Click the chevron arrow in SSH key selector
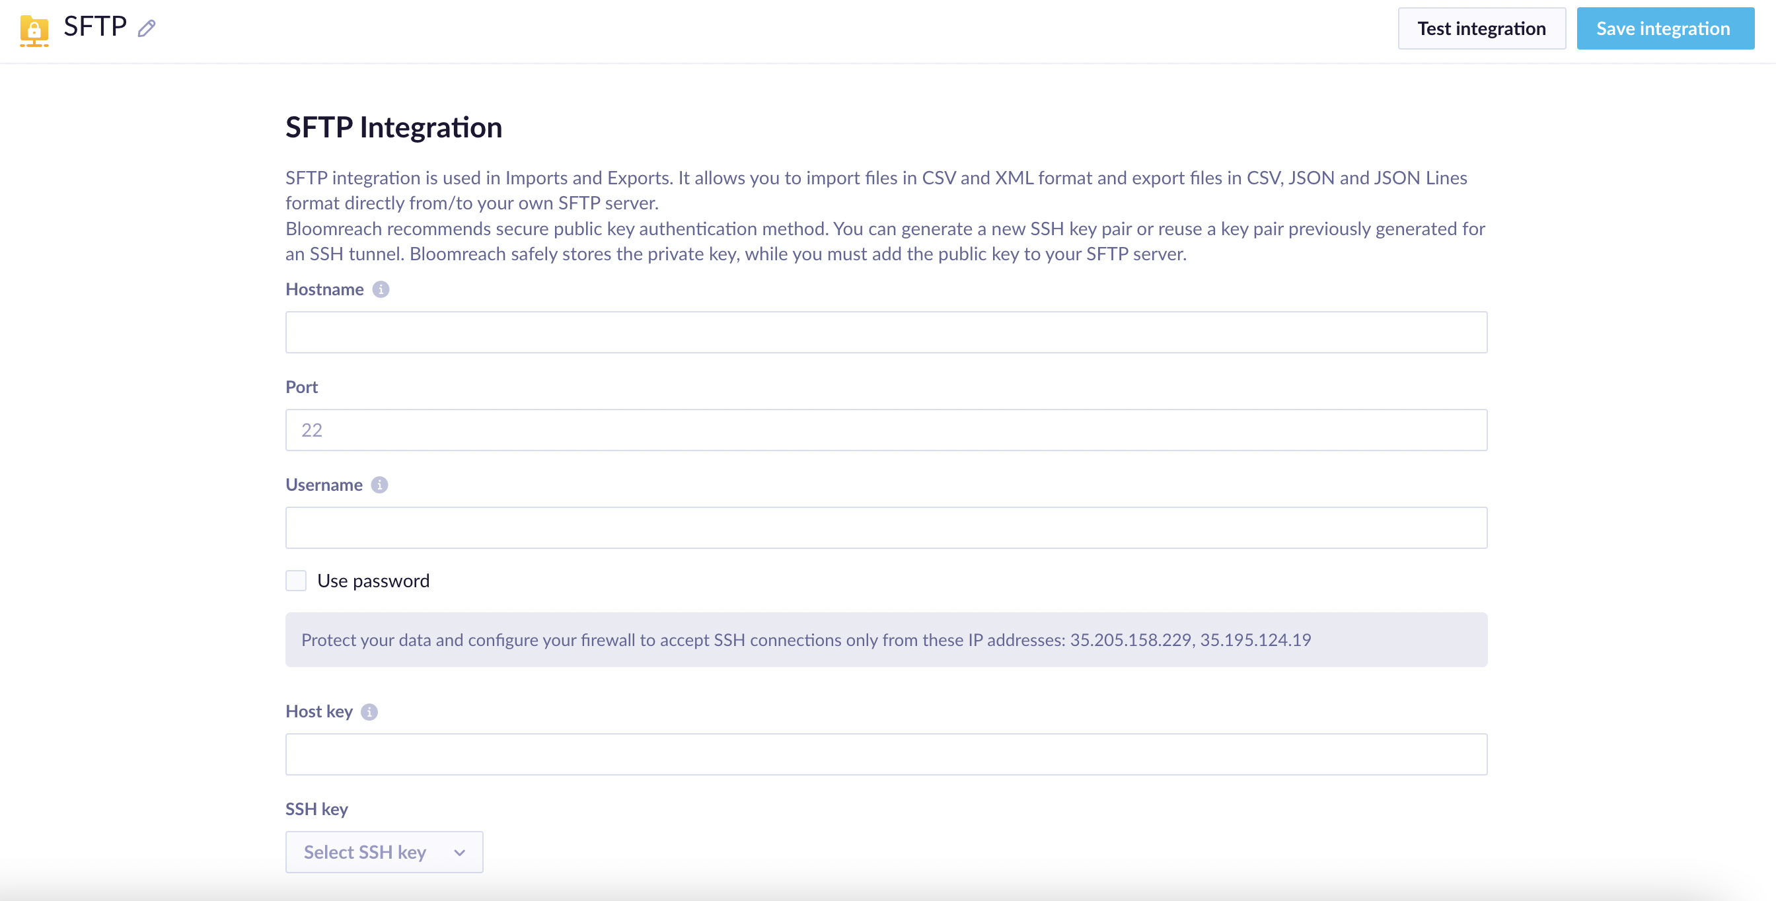 tap(460, 853)
